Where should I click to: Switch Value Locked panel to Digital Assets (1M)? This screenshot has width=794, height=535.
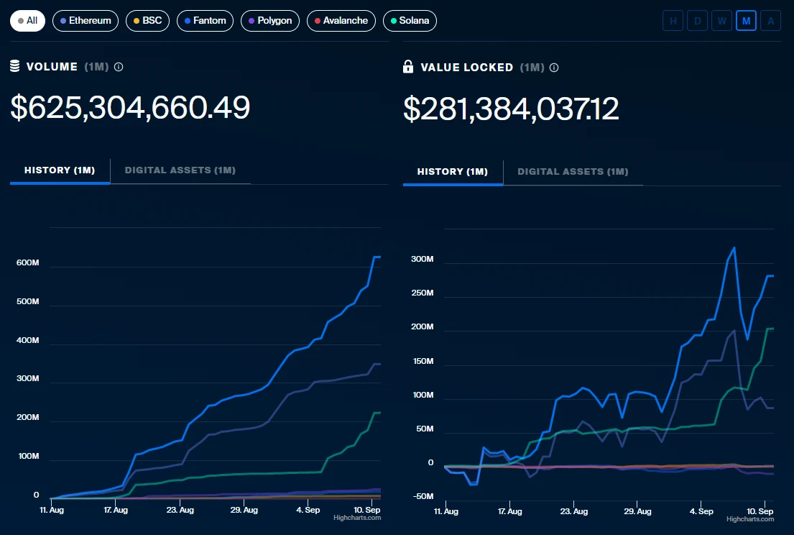pos(573,173)
